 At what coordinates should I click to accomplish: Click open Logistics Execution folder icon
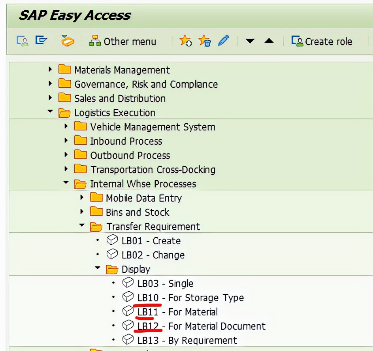click(x=64, y=113)
